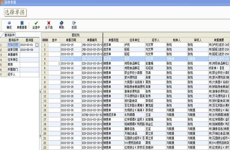Click 5+2便民连锁店 in row 22
The width and height of the screenshot is (230, 150).
(x=133, y=143)
